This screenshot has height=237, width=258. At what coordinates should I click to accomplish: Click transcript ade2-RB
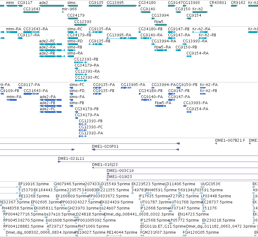click(x=52, y=56)
